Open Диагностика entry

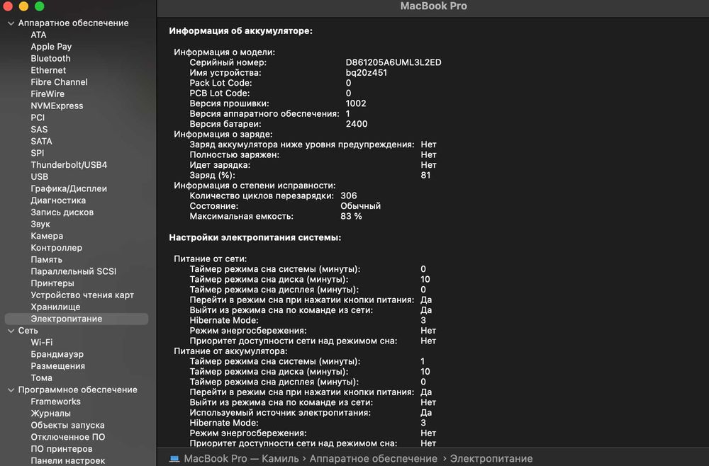[58, 200]
